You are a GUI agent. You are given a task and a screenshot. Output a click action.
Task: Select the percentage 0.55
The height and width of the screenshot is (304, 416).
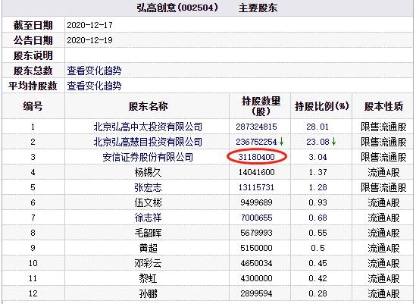click(x=317, y=233)
